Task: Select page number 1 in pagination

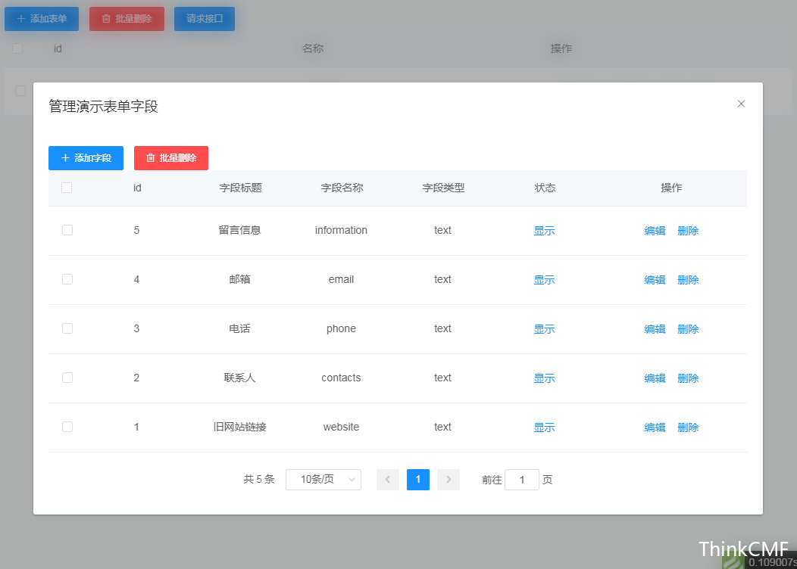Action: tap(417, 480)
